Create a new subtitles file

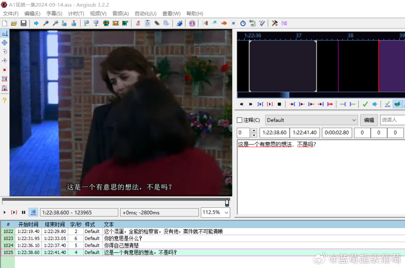click(5, 23)
